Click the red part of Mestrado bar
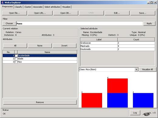 pyautogui.click(x=118, y=86)
